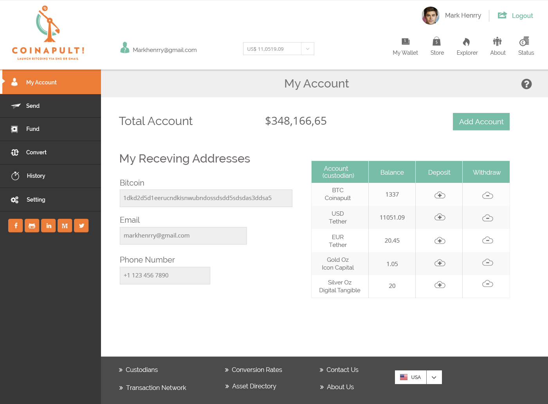Open My Wallet icon in header
The height and width of the screenshot is (404, 548).
click(x=406, y=41)
